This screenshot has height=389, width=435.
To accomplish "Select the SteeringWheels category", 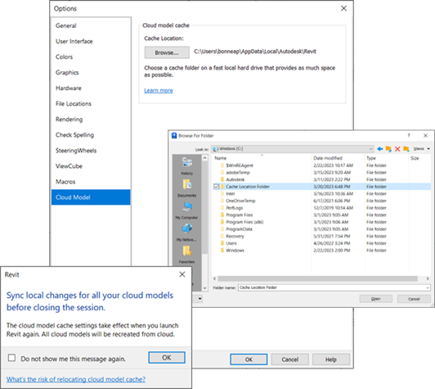I will (x=91, y=151).
